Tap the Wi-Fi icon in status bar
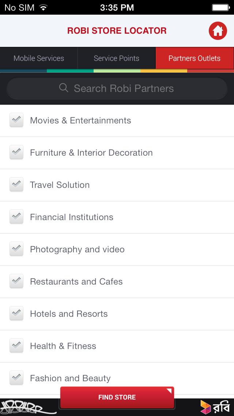The width and height of the screenshot is (234, 416). 44,7
